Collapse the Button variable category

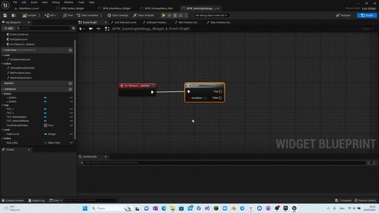[x=2, y=93]
